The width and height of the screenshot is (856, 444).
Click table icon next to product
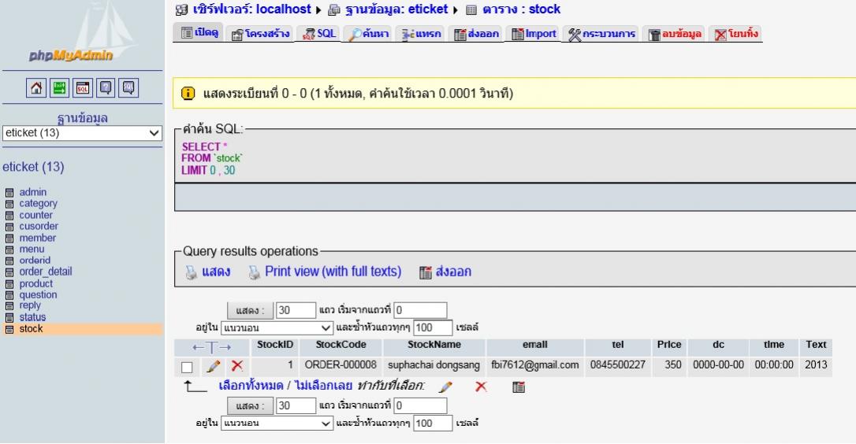(9, 284)
